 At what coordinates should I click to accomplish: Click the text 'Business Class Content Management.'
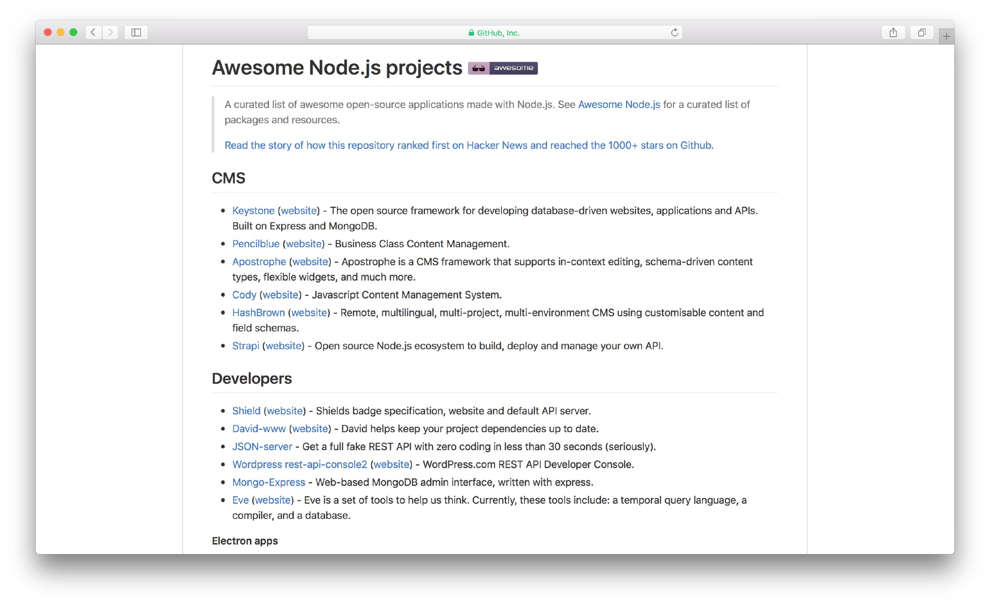[x=422, y=244]
